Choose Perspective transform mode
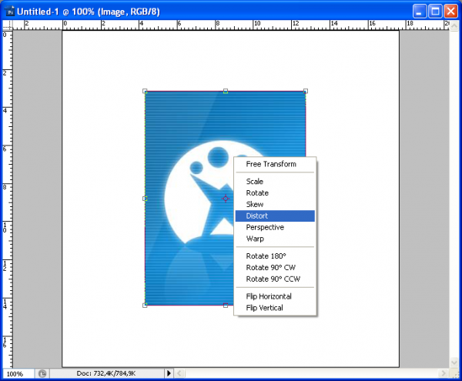 265,228
